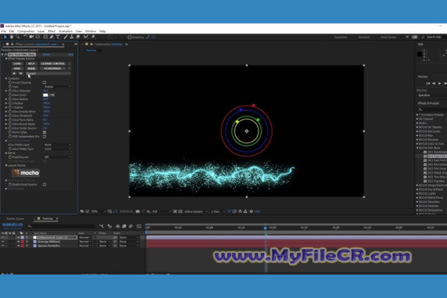This screenshot has height=298, width=447.
Task: Collapse the Launch Mocha group
Action: (x=6, y=165)
